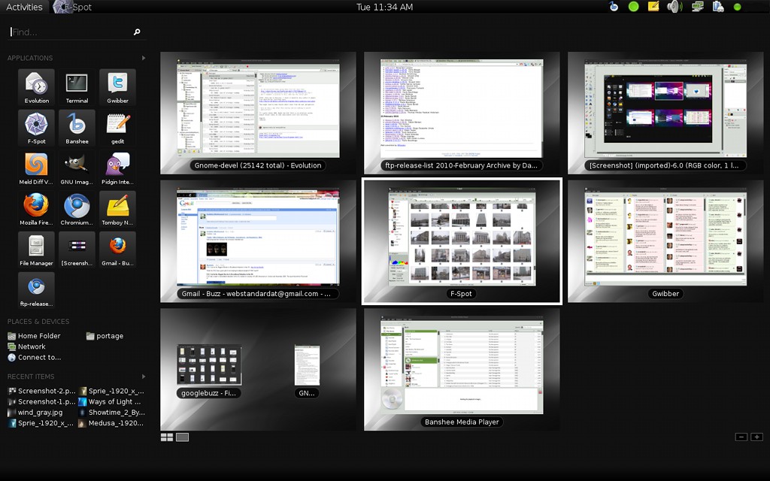Open recent item Screenshot-1.p...

coord(42,401)
